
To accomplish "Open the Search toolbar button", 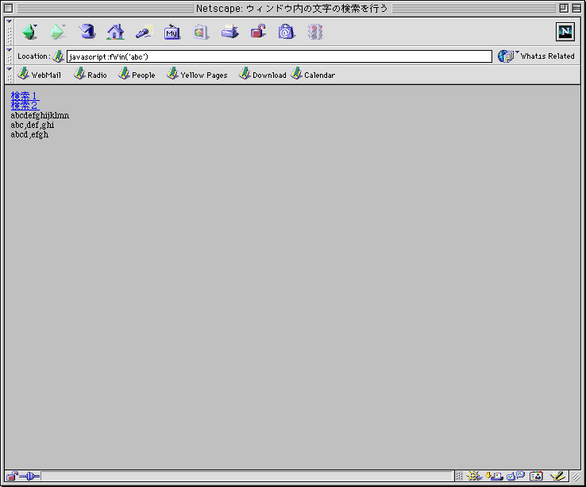I will [145, 32].
